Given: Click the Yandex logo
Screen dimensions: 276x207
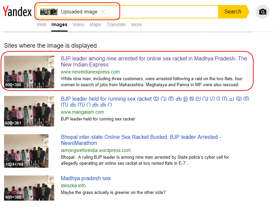Looking at the screenshot, I should pyautogui.click(x=17, y=11).
